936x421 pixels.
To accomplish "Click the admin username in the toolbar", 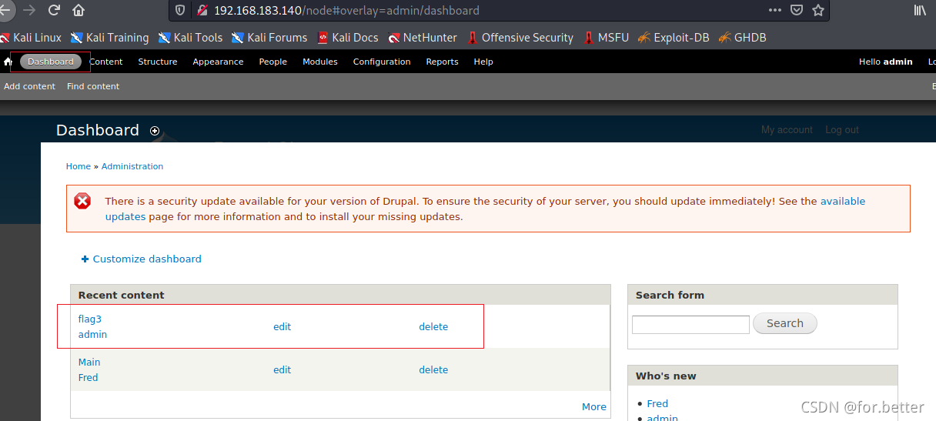I will pyautogui.click(x=898, y=62).
